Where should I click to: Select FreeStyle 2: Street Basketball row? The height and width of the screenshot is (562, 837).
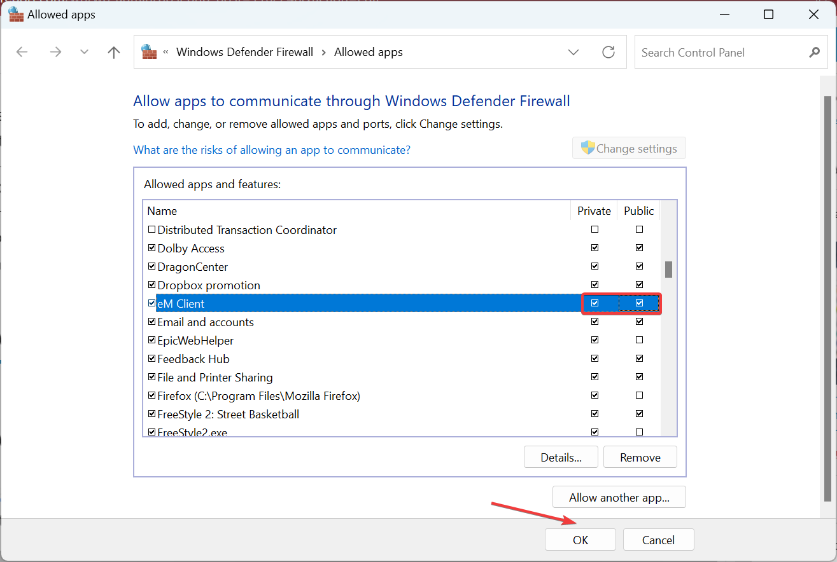point(402,414)
